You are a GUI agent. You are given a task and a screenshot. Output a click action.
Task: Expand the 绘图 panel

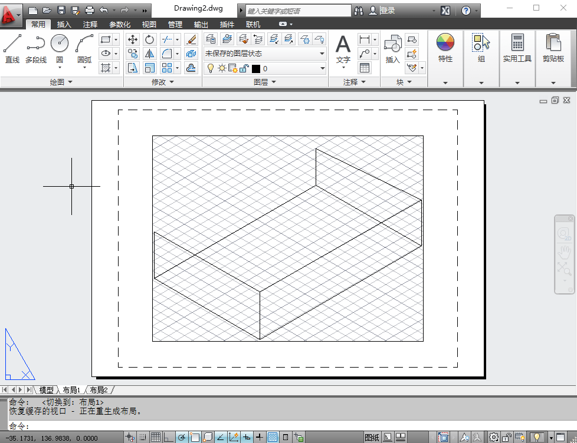[61, 82]
